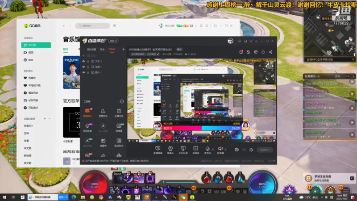Create new QQ Music playlist with plus
Image resolution: width=357 pixels, height=201 pixels.
click(45, 119)
